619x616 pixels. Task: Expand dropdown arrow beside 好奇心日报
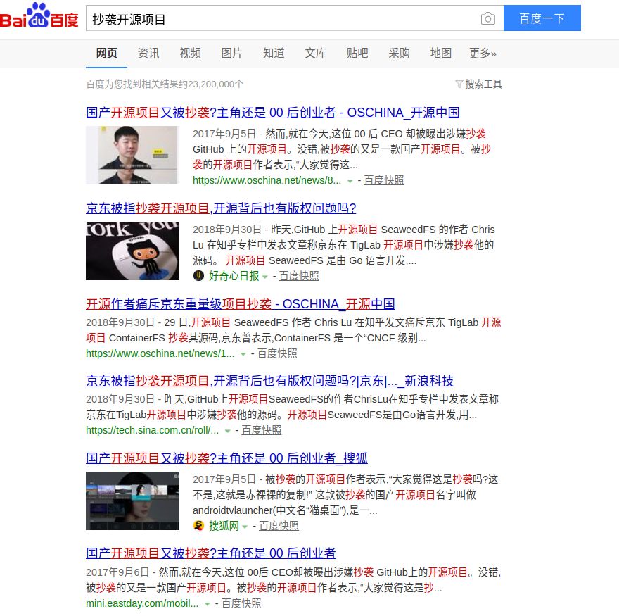pos(265,277)
